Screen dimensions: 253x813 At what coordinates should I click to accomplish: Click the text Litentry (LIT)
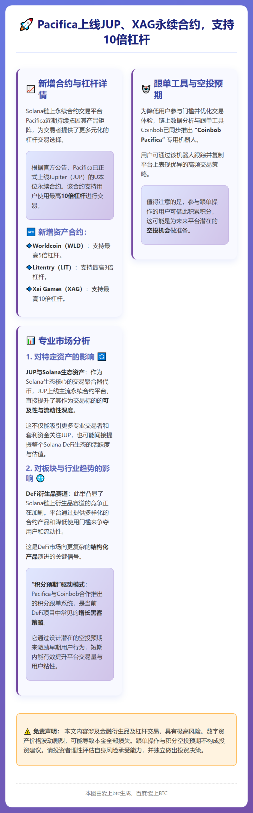[x=52, y=267]
